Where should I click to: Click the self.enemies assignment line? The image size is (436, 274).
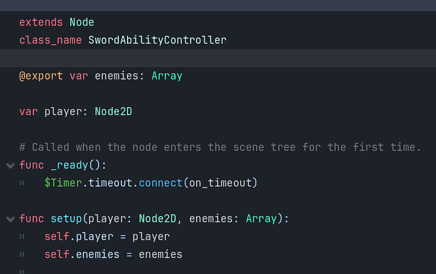[x=113, y=254]
